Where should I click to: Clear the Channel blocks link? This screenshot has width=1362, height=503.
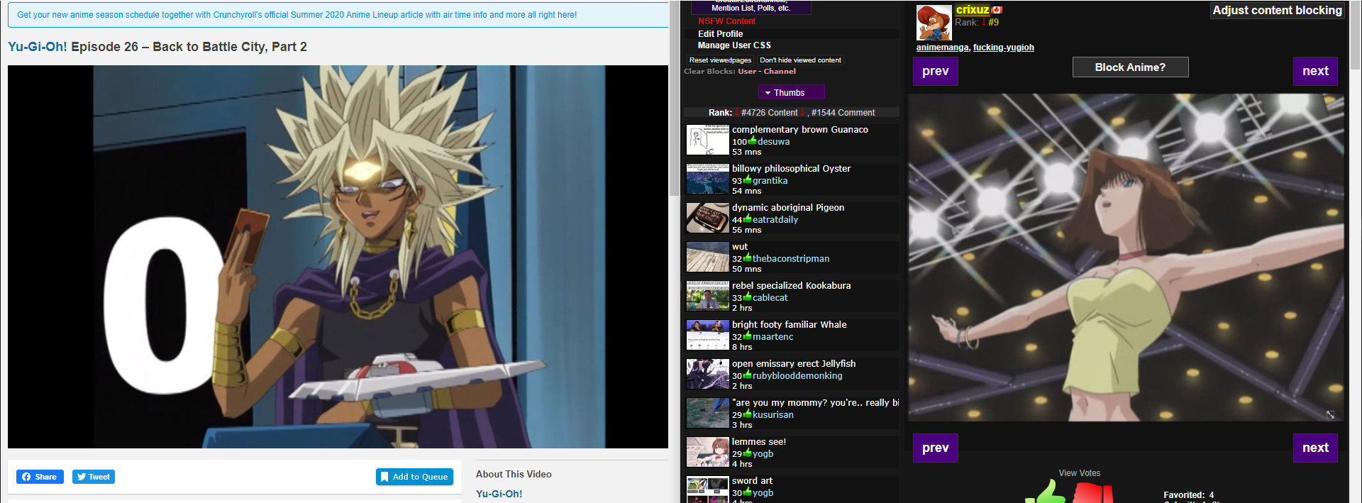tap(780, 71)
